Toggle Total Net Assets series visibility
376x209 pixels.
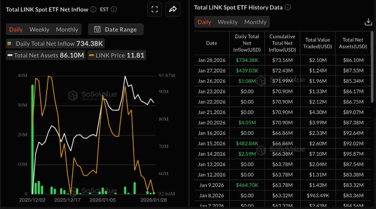click(x=45, y=55)
